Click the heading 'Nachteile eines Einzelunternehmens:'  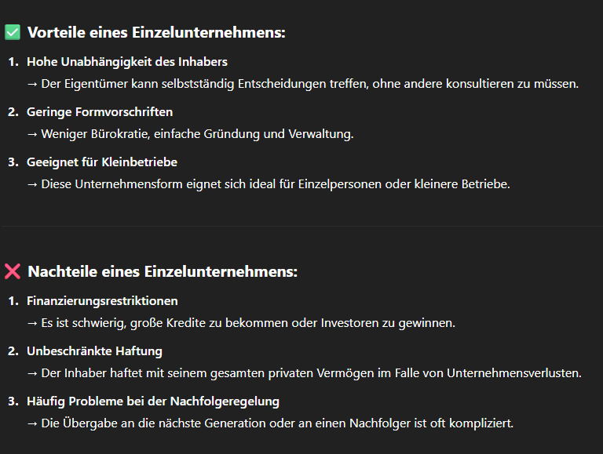point(163,271)
